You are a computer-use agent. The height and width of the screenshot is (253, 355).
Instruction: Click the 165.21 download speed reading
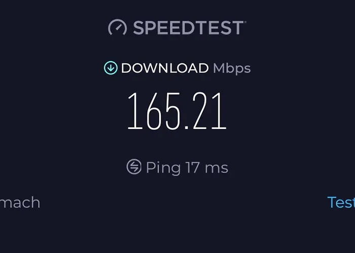tap(177, 111)
